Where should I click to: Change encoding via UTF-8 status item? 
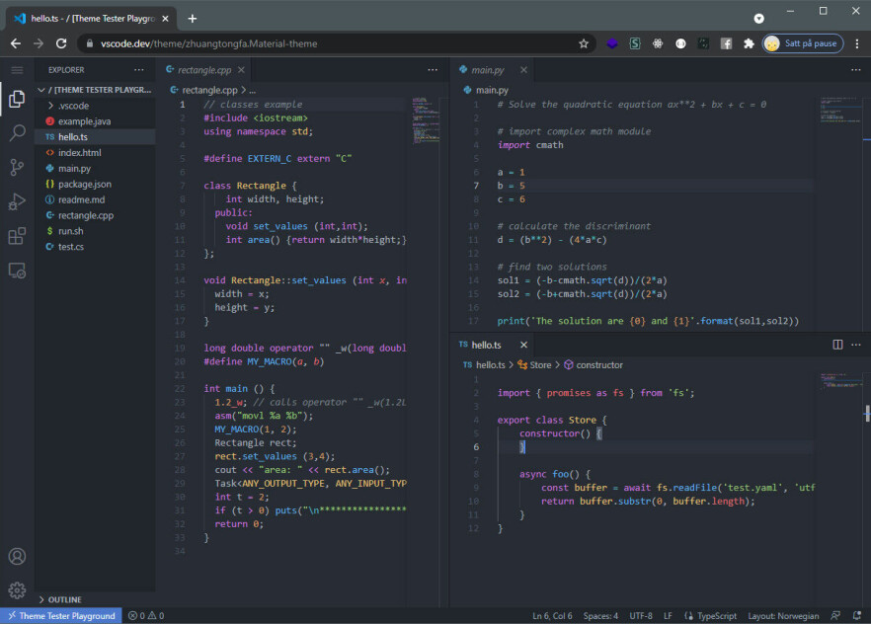click(641, 616)
